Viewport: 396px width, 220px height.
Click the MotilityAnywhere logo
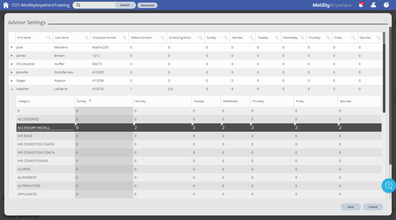[332, 5]
